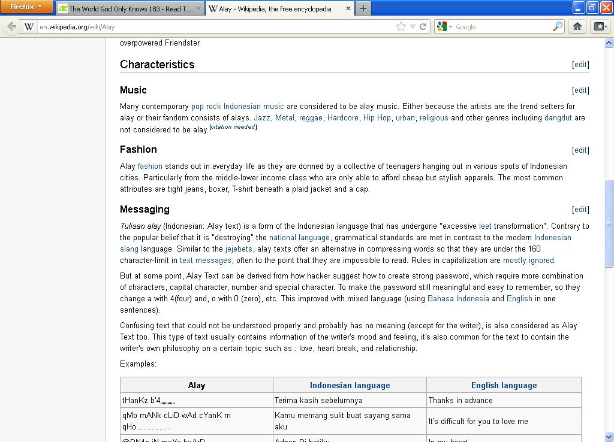The height and width of the screenshot is (442, 614).
Task: Open the Indonesian music link
Action: coord(254,107)
